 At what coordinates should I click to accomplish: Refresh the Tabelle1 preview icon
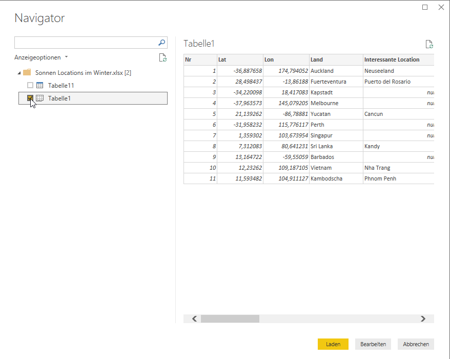pyautogui.click(x=429, y=44)
